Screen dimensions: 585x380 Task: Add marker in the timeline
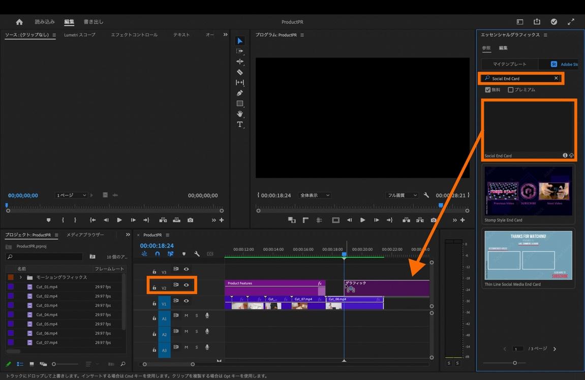[x=184, y=254]
